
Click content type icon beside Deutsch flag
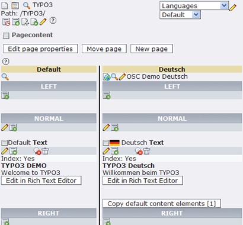(106, 143)
